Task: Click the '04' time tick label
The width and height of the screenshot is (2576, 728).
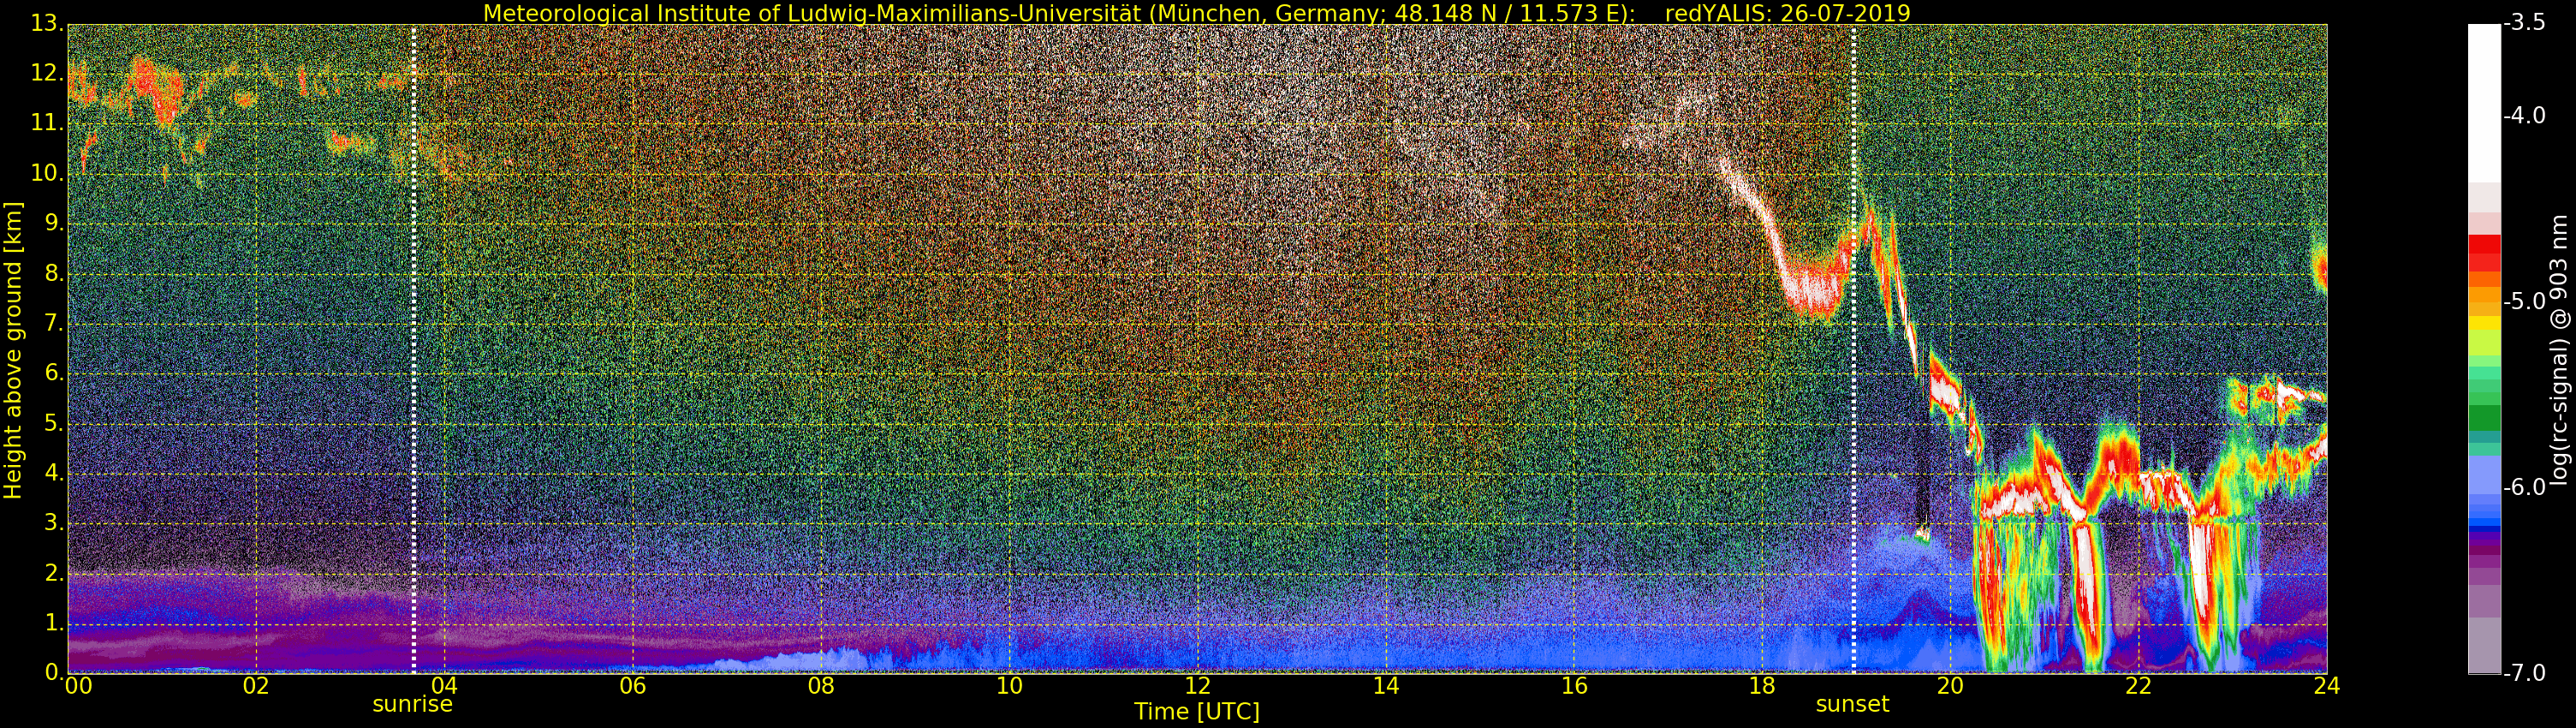Action: (x=444, y=686)
